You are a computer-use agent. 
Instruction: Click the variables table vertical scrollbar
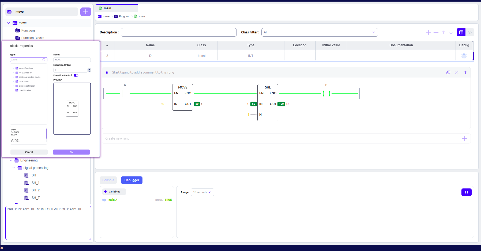point(473,56)
